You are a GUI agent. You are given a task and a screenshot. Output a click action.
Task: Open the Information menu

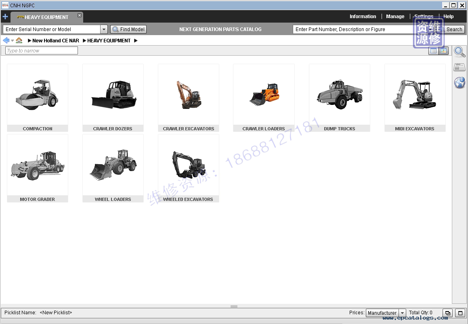[363, 17]
